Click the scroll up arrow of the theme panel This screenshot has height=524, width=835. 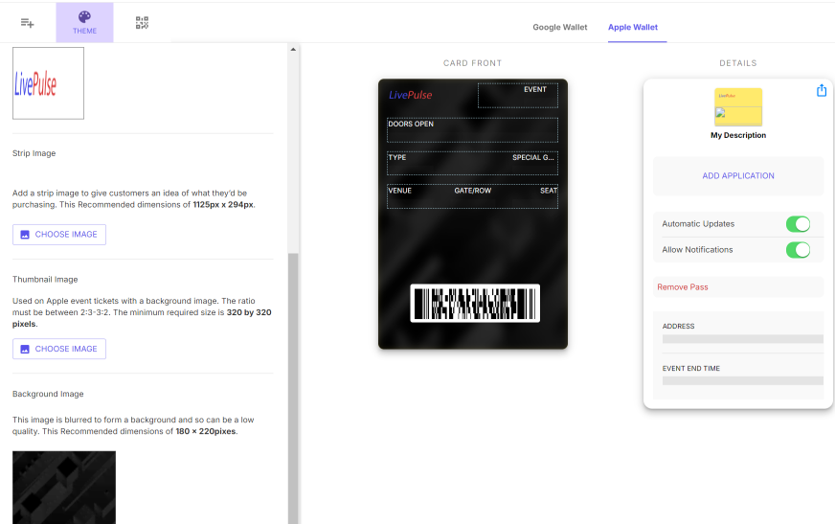click(x=293, y=49)
